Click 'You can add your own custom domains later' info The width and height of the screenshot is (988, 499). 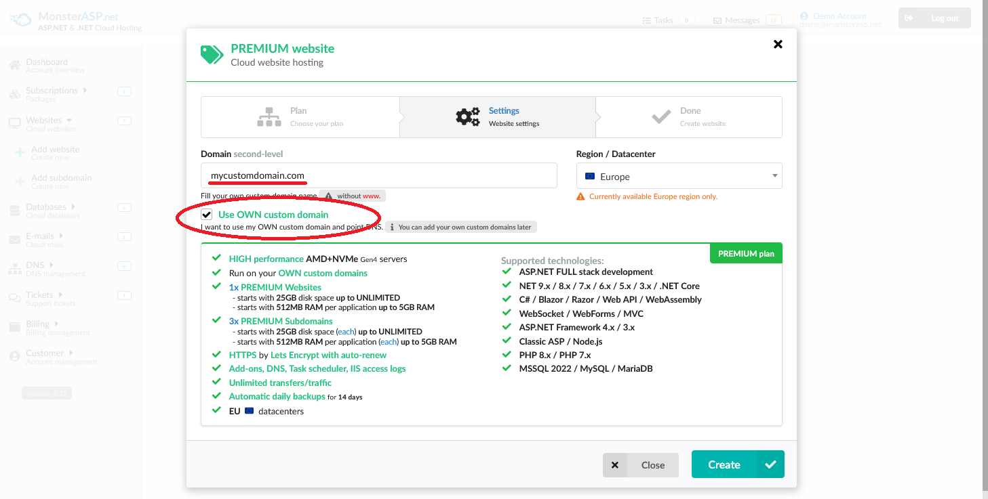[461, 227]
